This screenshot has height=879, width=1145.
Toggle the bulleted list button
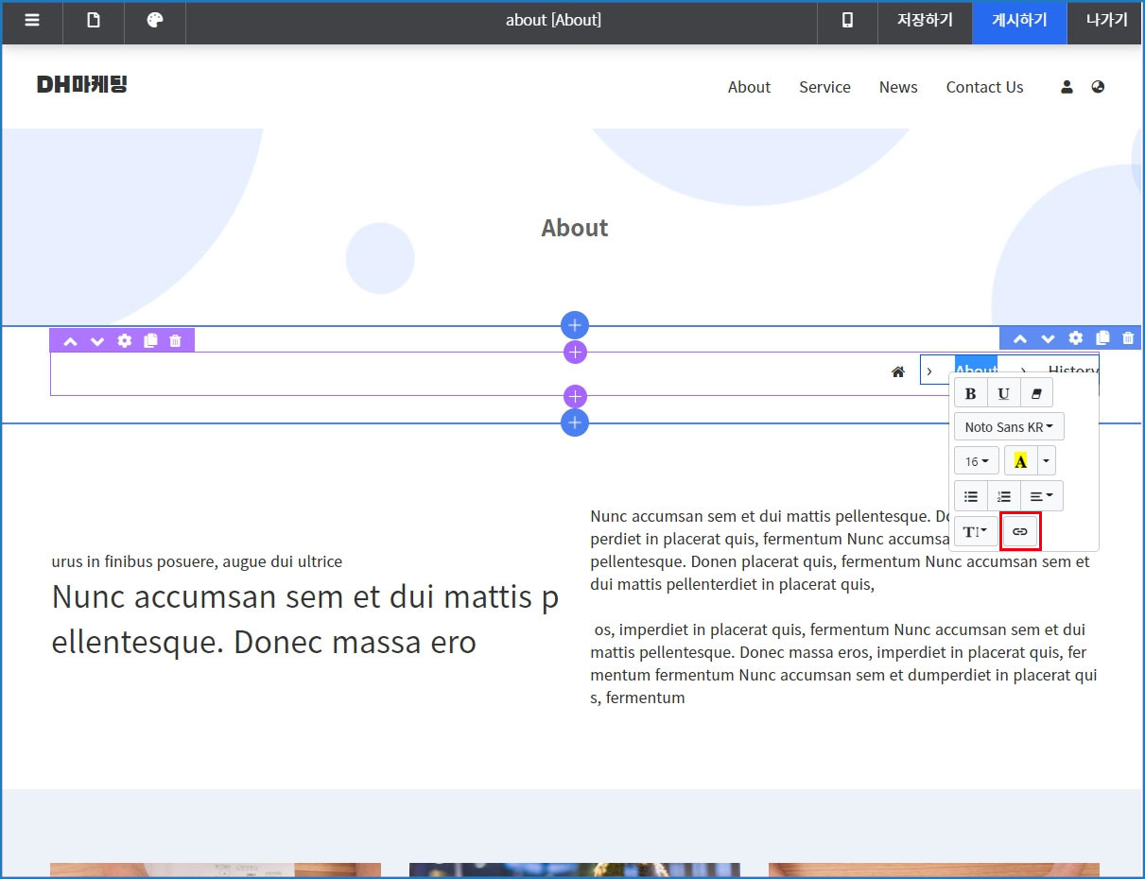[971, 496]
